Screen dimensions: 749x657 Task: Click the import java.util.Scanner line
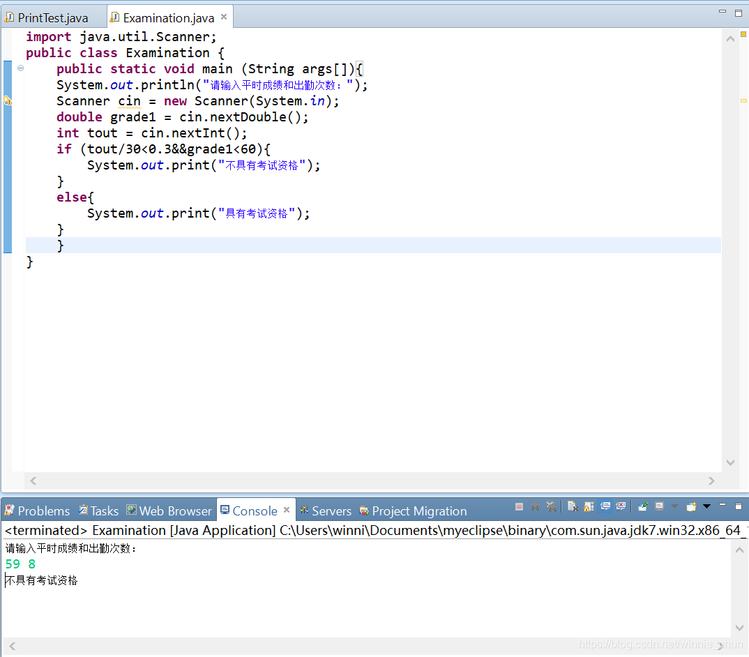tap(121, 37)
